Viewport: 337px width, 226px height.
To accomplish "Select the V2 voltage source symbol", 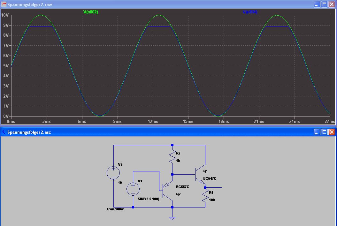I will tap(113, 173).
